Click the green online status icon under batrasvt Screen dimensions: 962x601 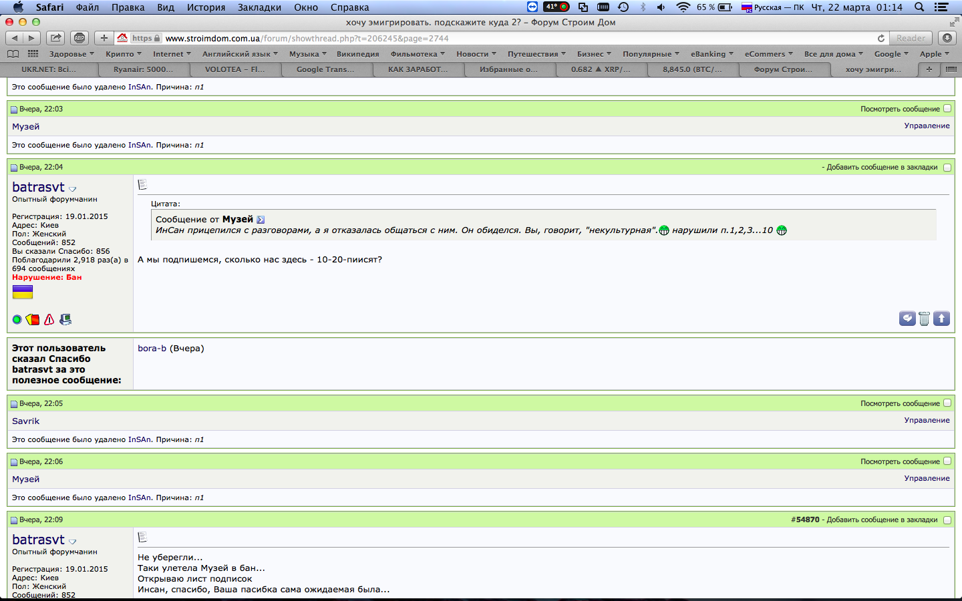tap(17, 320)
